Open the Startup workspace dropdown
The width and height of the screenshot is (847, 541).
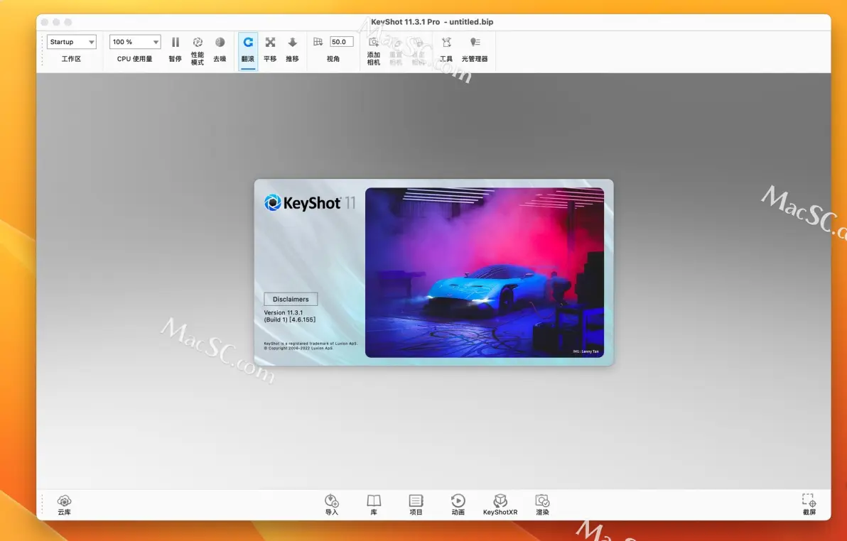click(71, 42)
